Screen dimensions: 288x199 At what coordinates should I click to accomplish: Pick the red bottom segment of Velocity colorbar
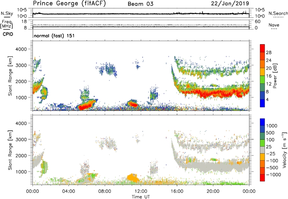pos(262,178)
